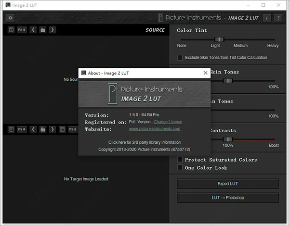Screen dimensions: 289x226
Task: Go to previous target image arrow
Action: pos(33,129)
